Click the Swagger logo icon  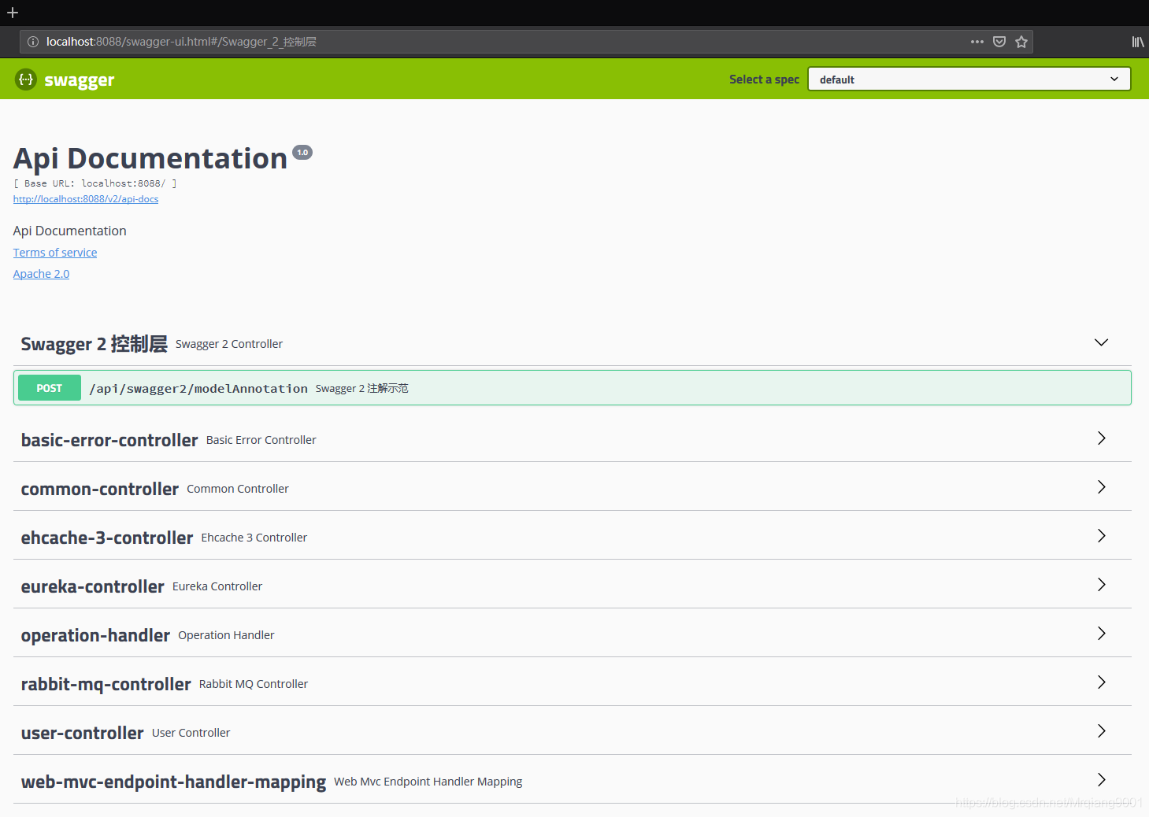click(x=26, y=79)
